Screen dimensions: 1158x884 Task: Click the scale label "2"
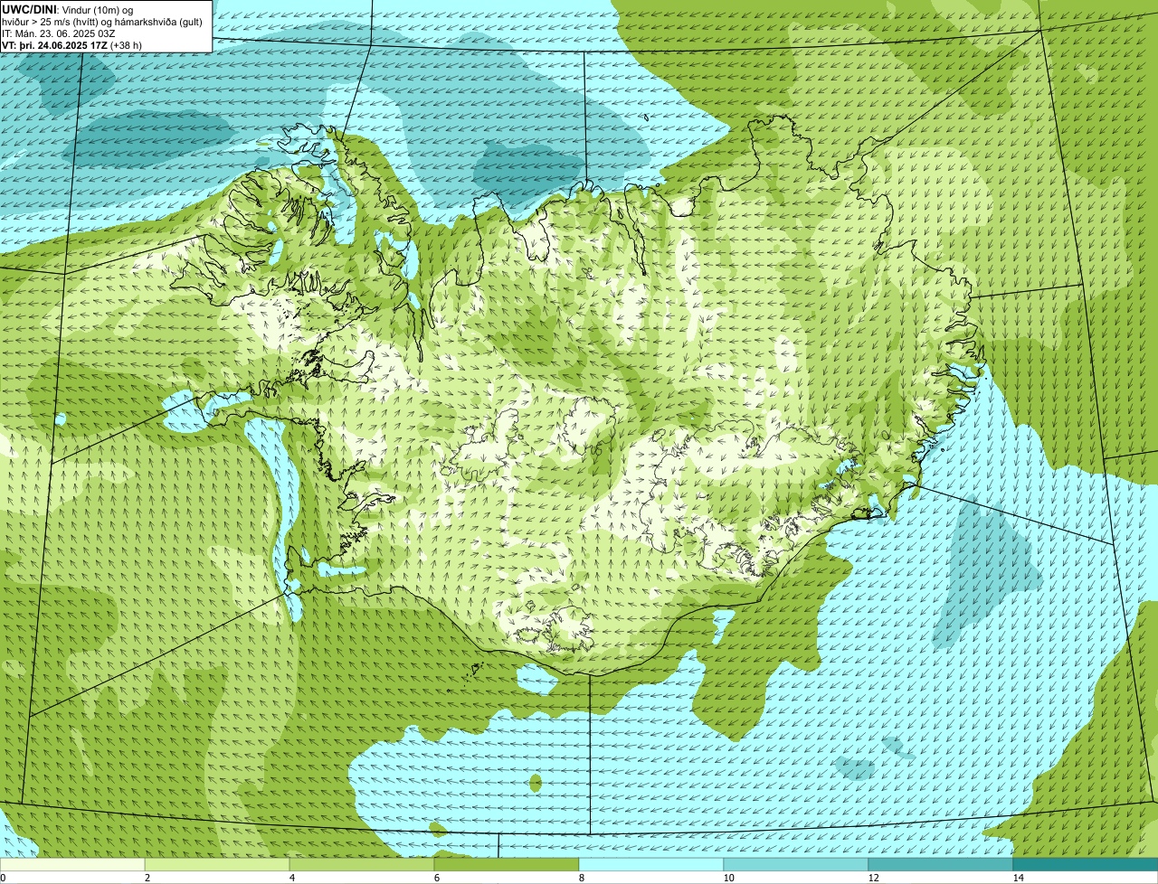[x=147, y=878]
